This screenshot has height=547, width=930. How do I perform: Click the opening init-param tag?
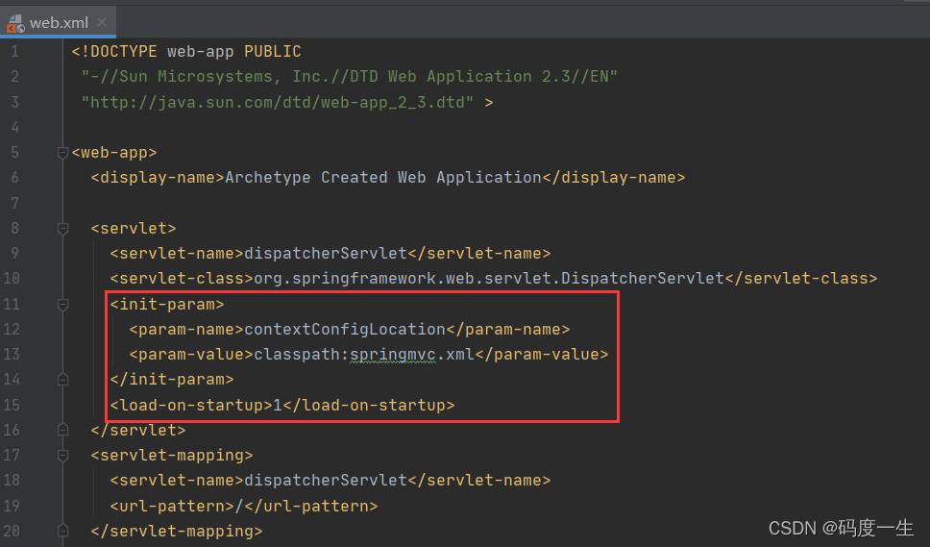tap(167, 305)
